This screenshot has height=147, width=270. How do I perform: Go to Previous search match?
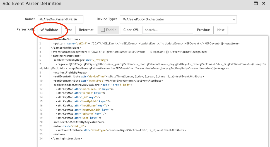204,30
